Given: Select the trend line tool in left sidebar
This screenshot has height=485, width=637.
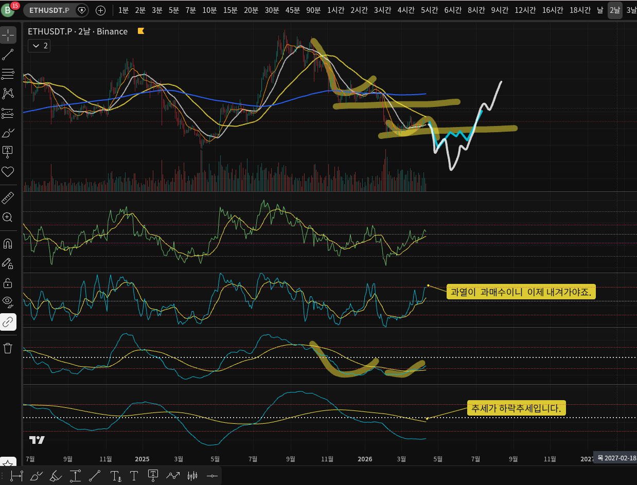Looking at the screenshot, I should point(8,55).
